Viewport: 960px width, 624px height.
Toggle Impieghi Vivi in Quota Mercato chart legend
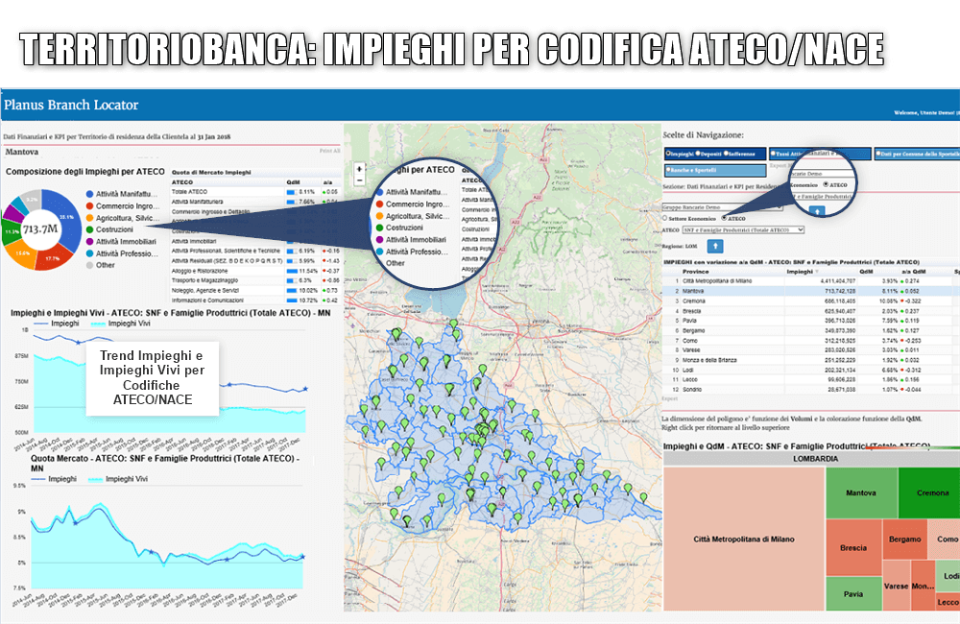point(118,479)
